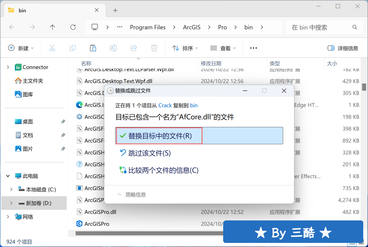Expand the New Volume (D:) node
The width and height of the screenshot is (368, 247).
coord(11,203)
